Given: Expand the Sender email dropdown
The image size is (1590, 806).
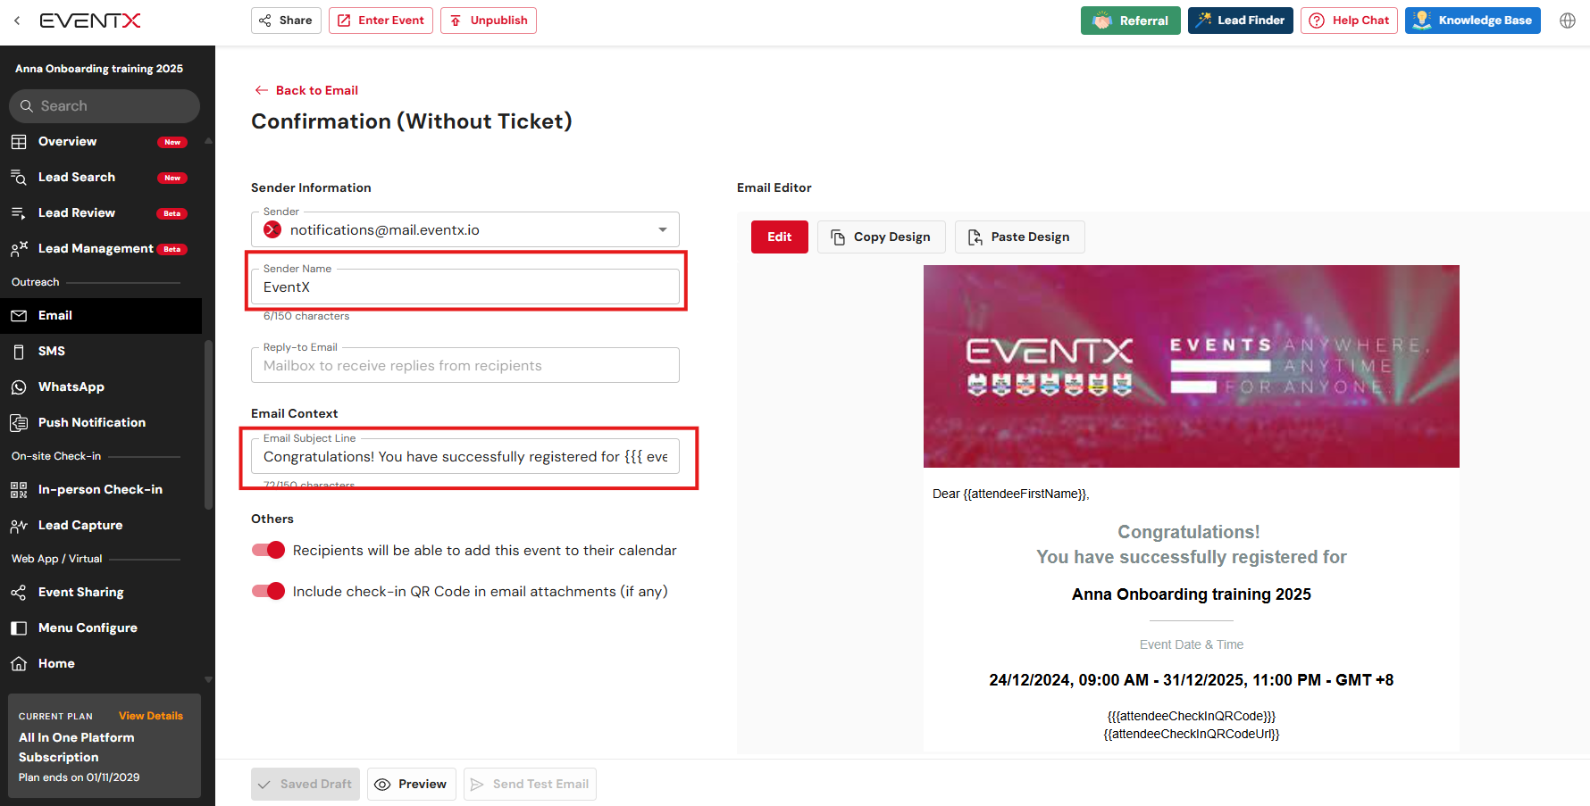Looking at the screenshot, I should pos(662,230).
